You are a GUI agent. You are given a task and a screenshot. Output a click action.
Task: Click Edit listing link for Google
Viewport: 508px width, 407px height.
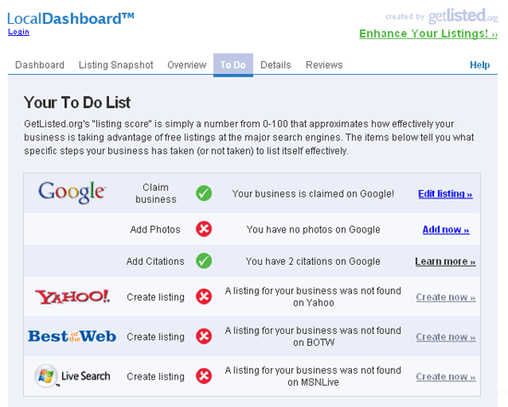(x=445, y=194)
